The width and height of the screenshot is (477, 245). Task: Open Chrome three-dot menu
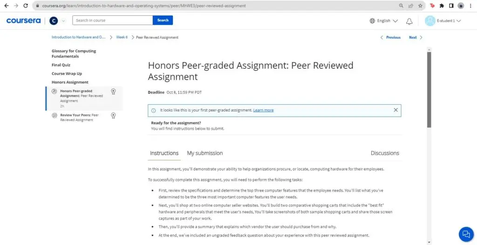coord(470,6)
